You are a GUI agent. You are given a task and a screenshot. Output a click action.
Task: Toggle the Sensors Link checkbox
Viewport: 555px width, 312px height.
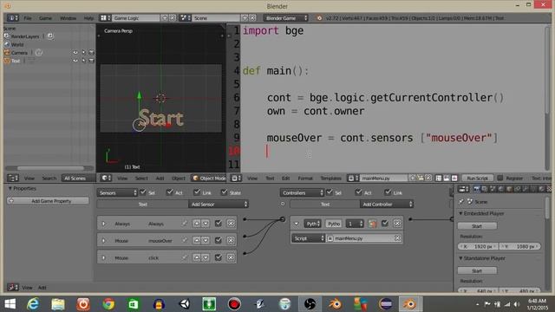[x=197, y=192]
